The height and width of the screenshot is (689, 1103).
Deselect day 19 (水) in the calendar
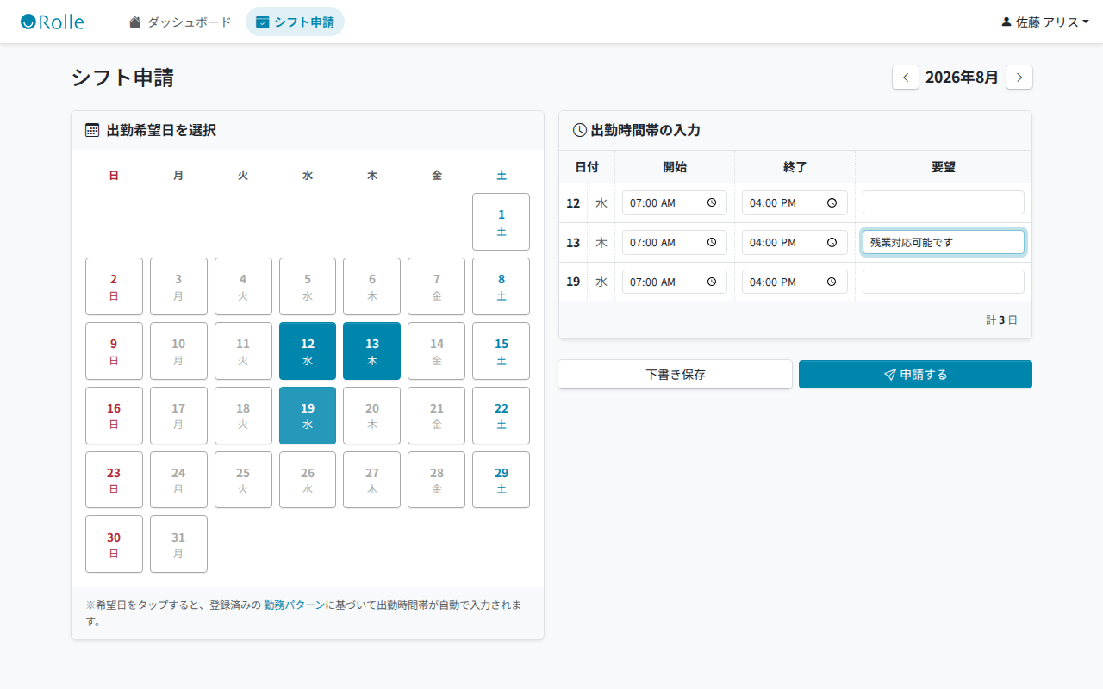pos(308,416)
